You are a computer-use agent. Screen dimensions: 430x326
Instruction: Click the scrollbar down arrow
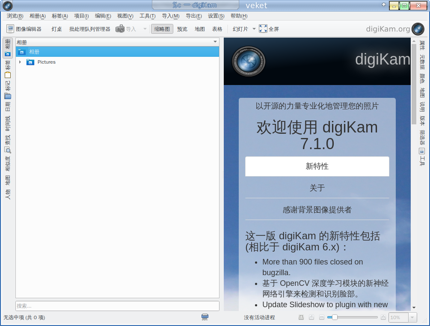pos(414,308)
